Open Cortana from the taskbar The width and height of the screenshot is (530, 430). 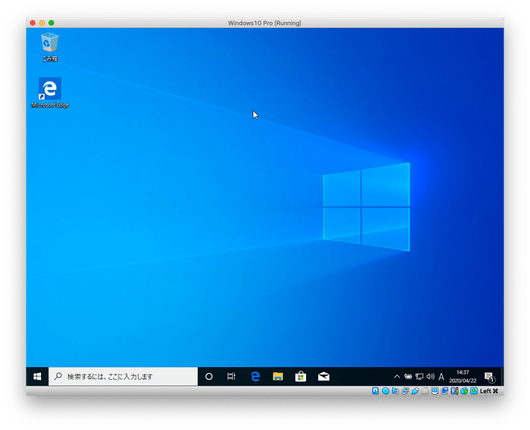click(x=209, y=376)
